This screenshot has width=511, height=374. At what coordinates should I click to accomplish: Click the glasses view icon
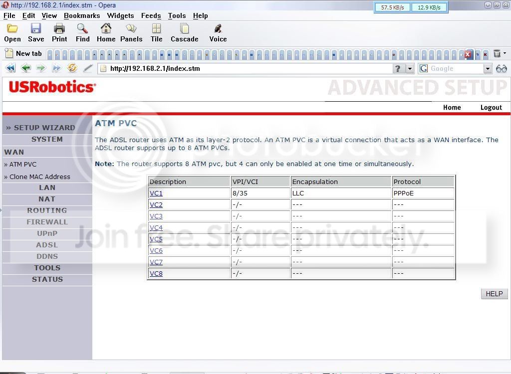pyautogui.click(x=501, y=68)
